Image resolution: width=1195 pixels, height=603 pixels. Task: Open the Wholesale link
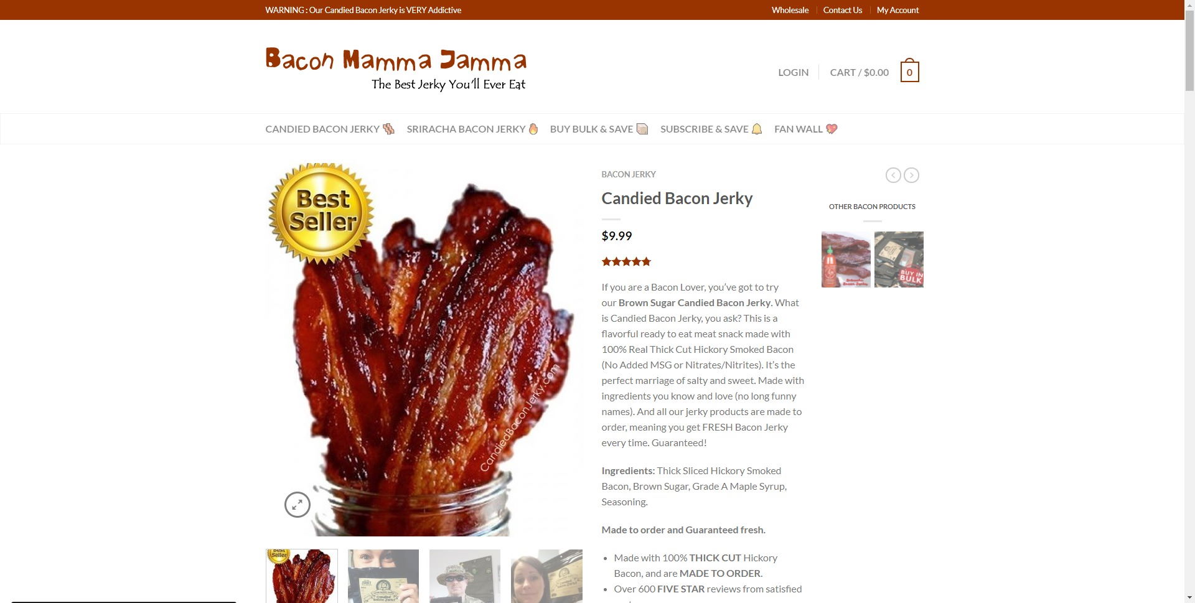[790, 10]
